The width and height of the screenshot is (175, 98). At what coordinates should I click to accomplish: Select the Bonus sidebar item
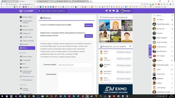[x=27, y=48]
